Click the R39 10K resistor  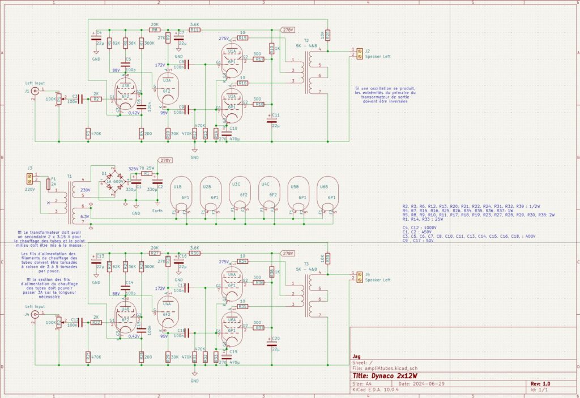click(x=328, y=259)
